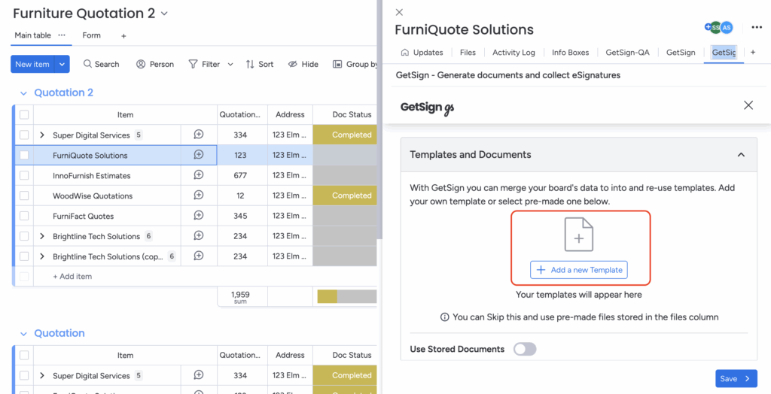Image resolution: width=771 pixels, height=394 pixels.
Task: Check the FurniQuote Solutions row
Action: [x=24, y=155]
